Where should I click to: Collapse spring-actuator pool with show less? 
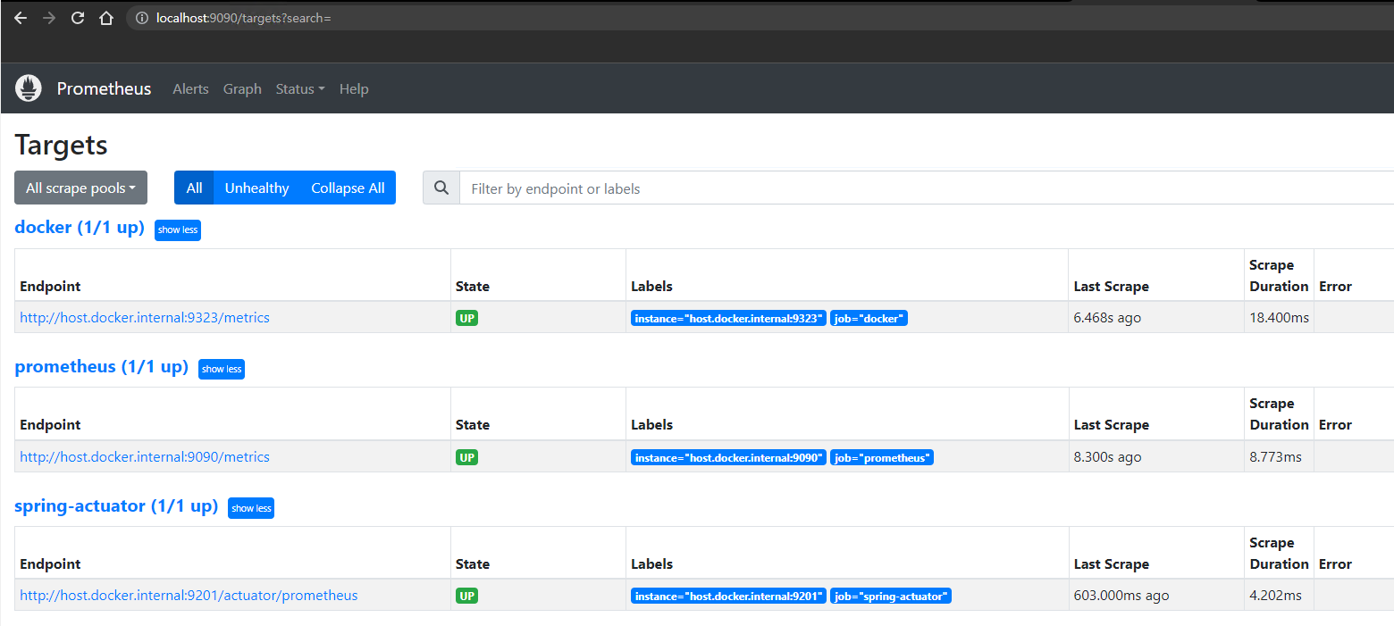point(251,508)
